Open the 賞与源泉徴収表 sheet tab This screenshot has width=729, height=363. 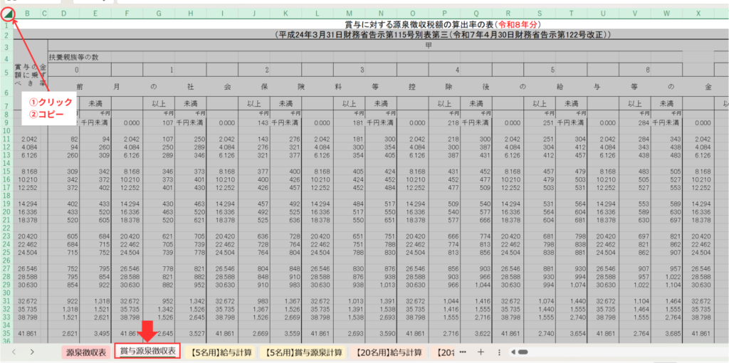[x=147, y=352]
